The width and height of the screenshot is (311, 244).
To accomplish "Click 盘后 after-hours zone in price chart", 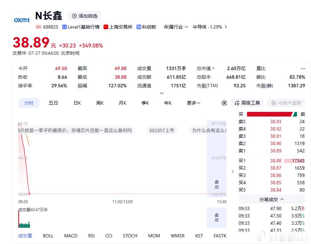I will [x=216, y=158].
